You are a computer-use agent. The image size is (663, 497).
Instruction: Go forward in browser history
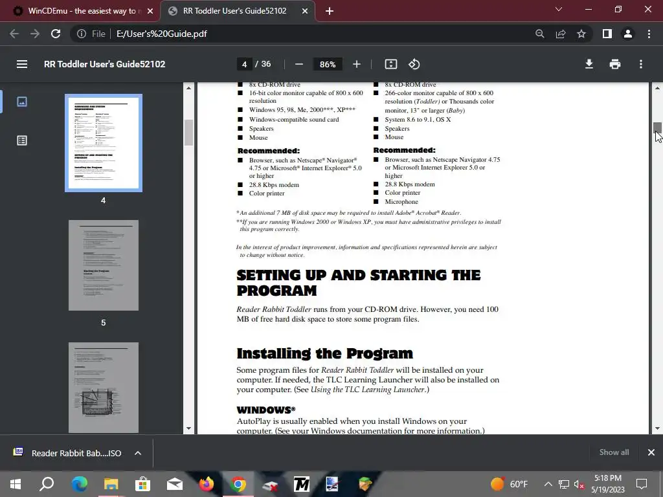click(x=35, y=34)
